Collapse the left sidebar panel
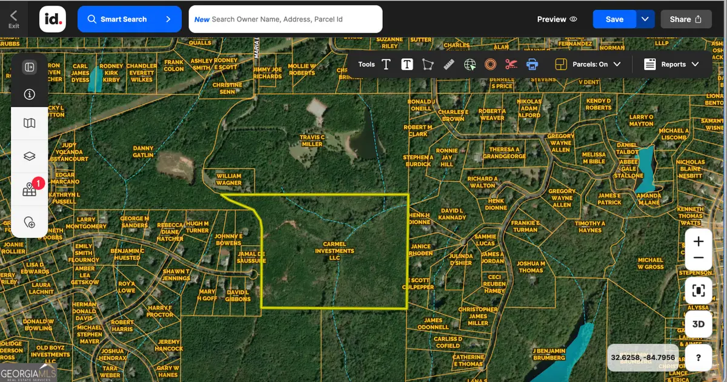 pyautogui.click(x=30, y=67)
